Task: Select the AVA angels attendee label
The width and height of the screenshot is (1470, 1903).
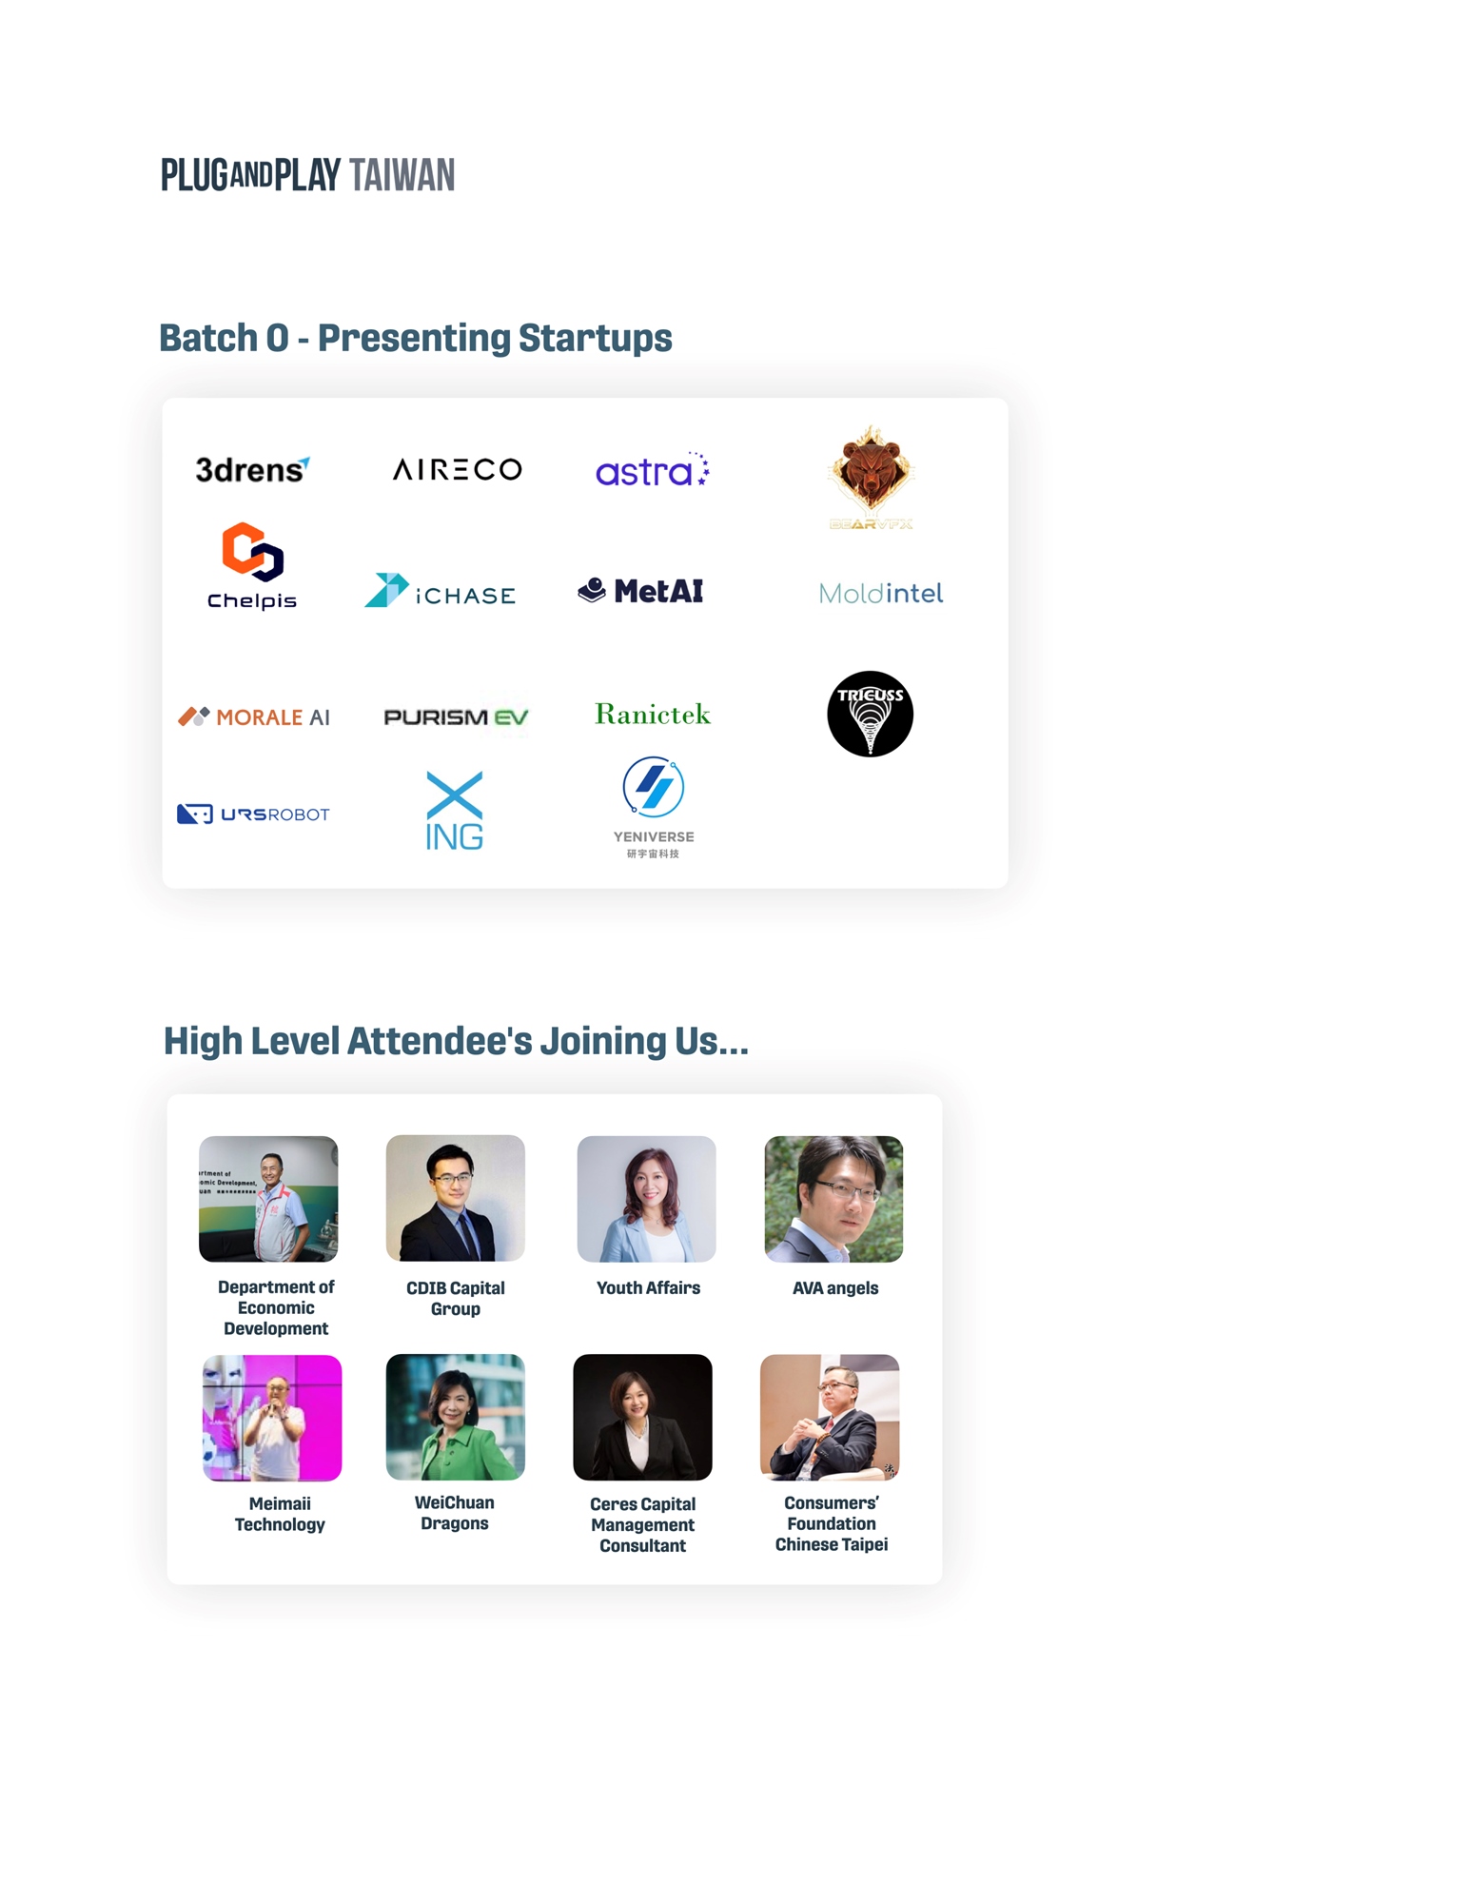Action: (835, 1288)
